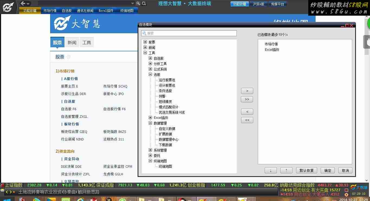This screenshot has height=201, width=370.
Task: Select 运行股票池 in the tree
Action: (167, 80)
